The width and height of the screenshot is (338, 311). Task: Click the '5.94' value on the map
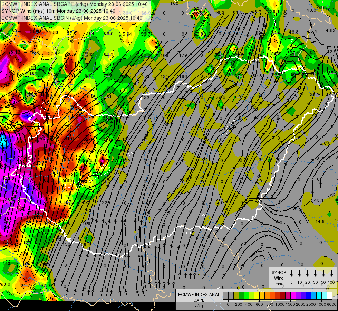pyautogui.click(x=127, y=34)
